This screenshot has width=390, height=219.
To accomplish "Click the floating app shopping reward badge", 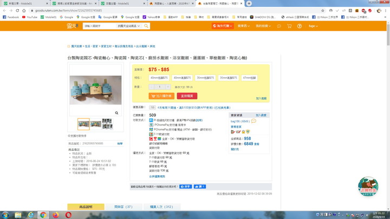I will pos(368,187).
